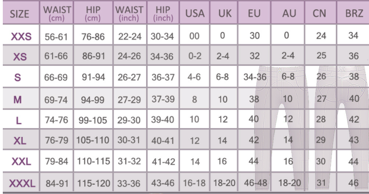The width and height of the screenshot is (369, 194).
Task: Click the 00 USA size cell
Action: [x=195, y=36]
